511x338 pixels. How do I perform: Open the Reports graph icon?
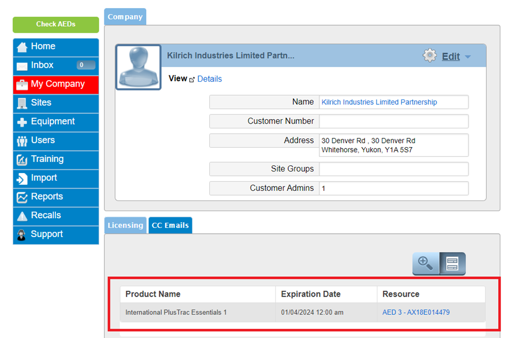22,198
